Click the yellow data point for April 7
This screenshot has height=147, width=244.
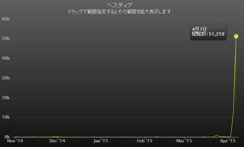236,36
